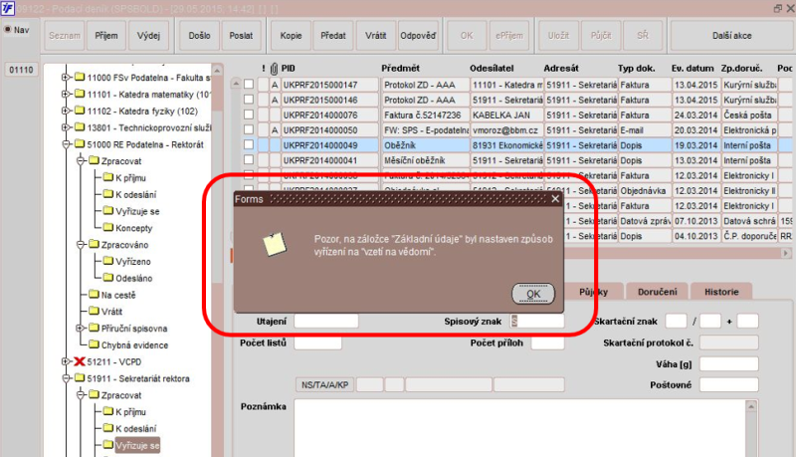This screenshot has width=796, height=457.
Task: Expand 11102 - Katedra fyziky node
Action: click(x=66, y=111)
